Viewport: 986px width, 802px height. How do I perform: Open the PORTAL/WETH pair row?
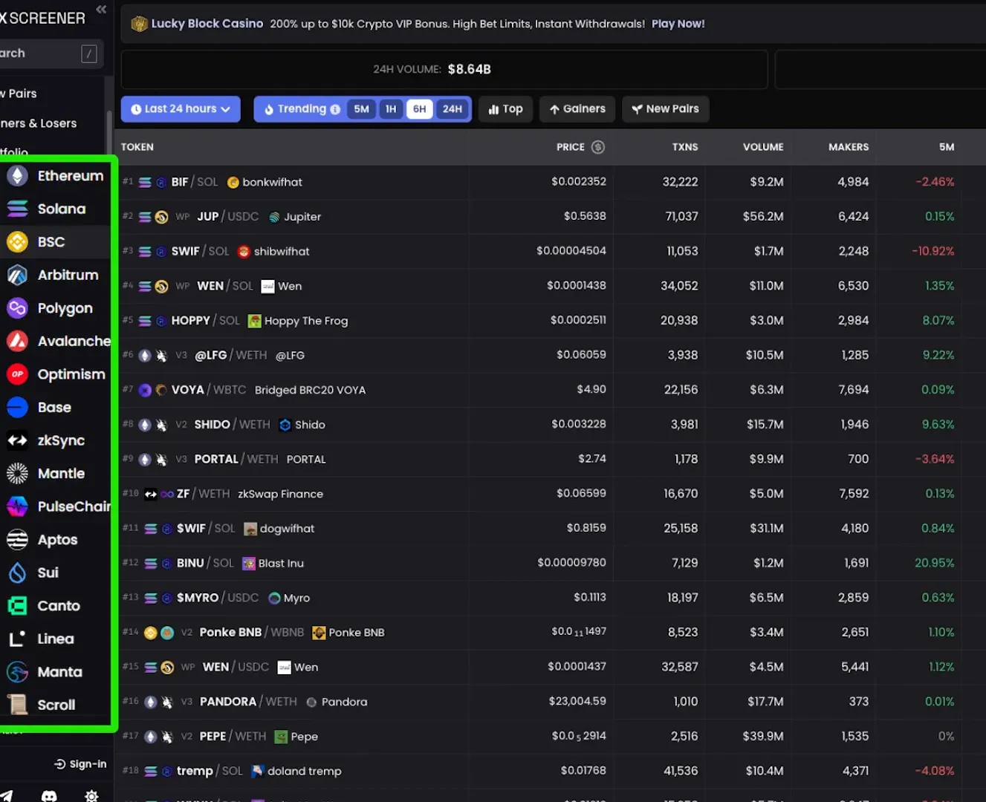(x=550, y=459)
